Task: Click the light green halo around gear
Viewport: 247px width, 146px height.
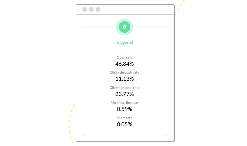Action: (x=124, y=20)
